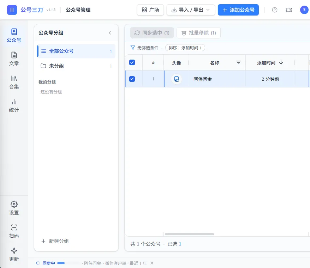This screenshot has width=310, height=268.
Task: Click the ticket icon beside help
Action: pos(289,10)
